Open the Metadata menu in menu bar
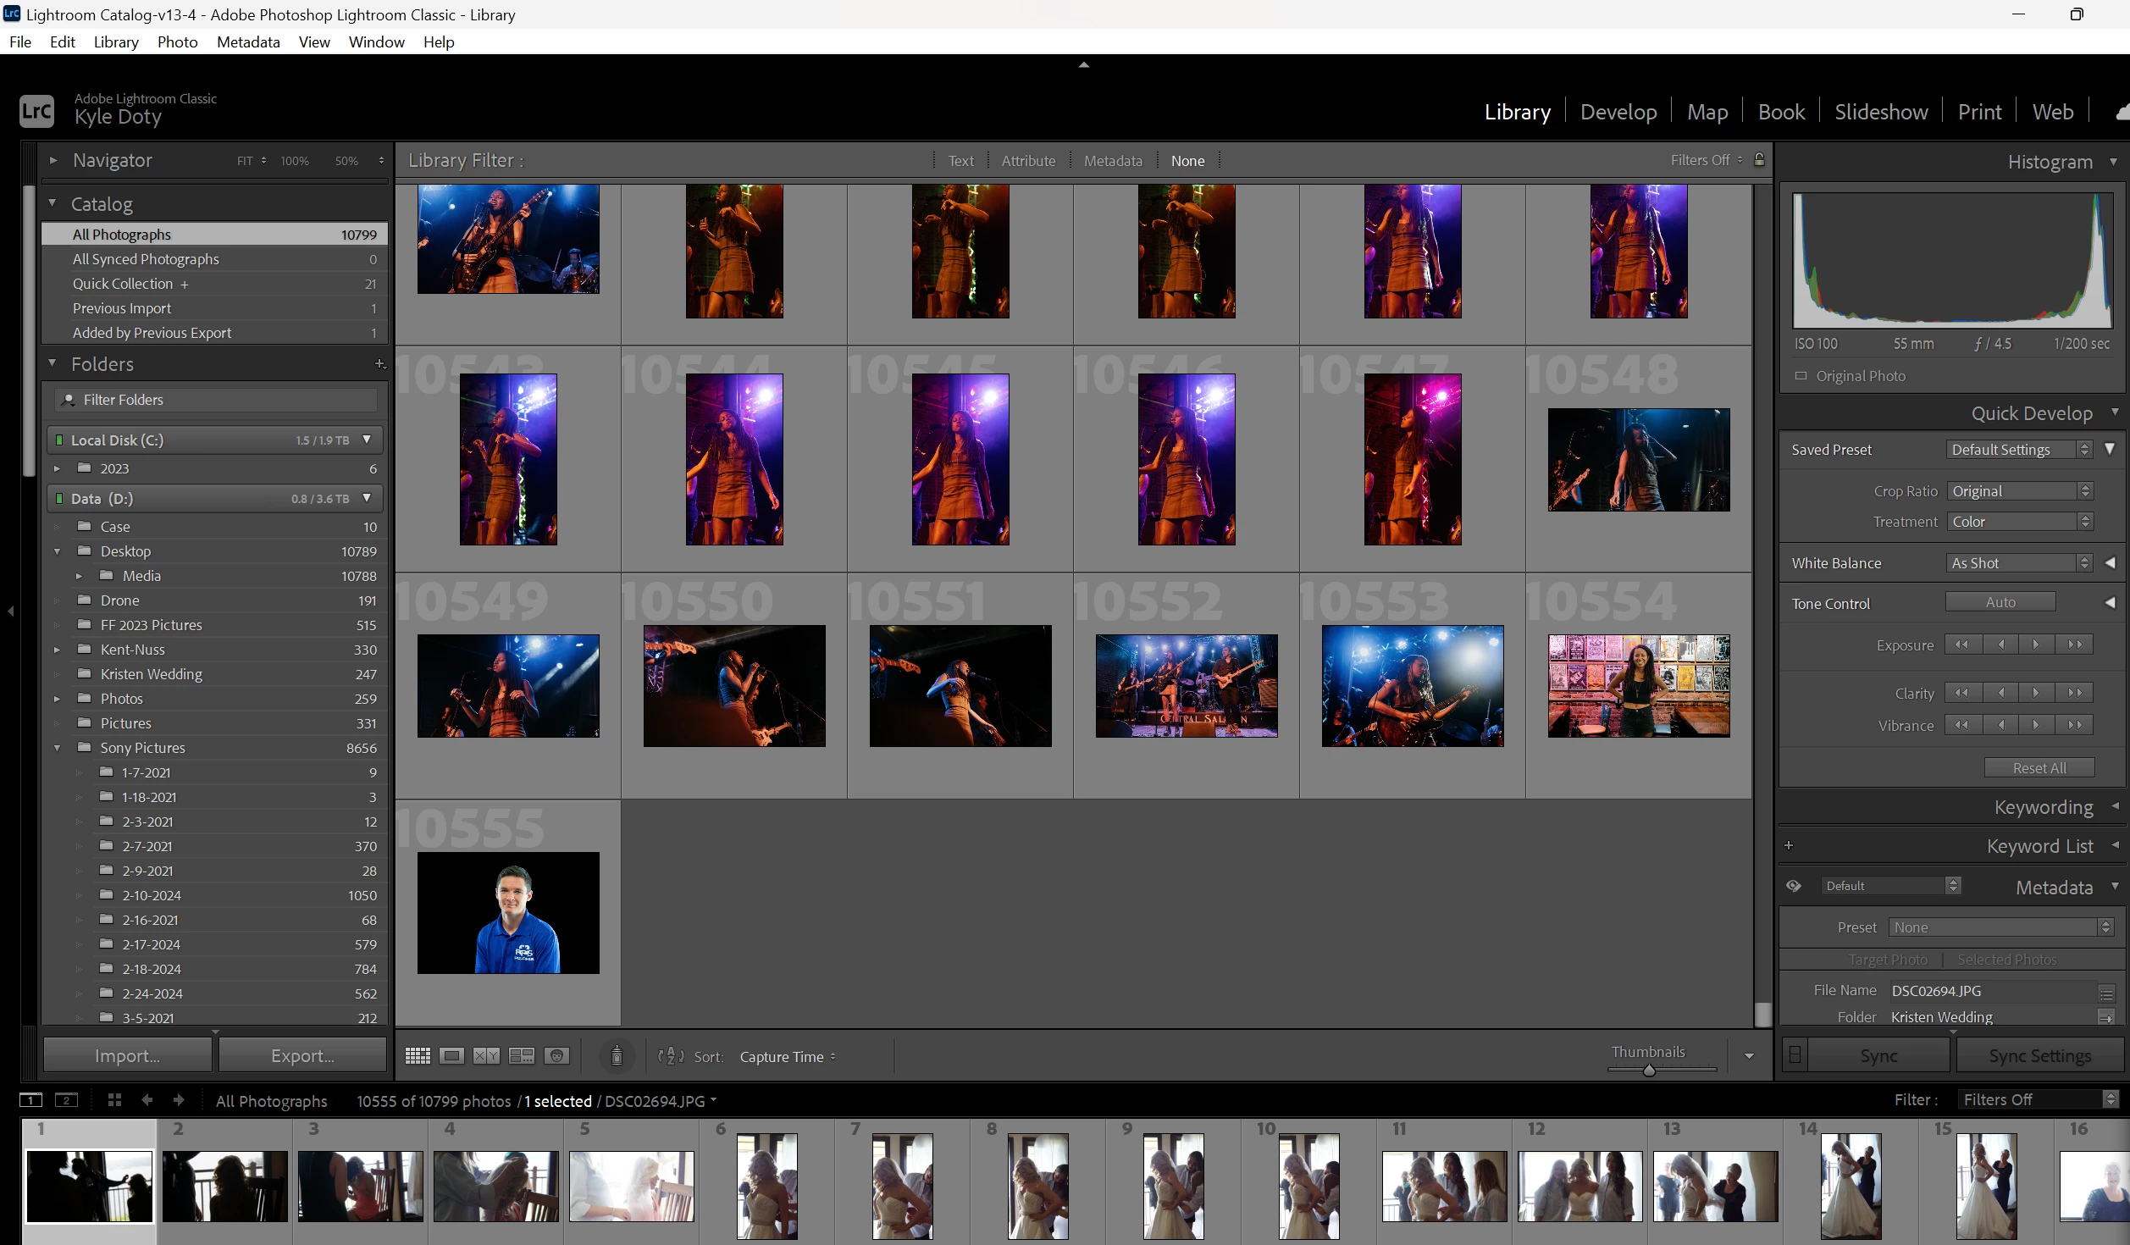This screenshot has width=2130, height=1245. [247, 41]
